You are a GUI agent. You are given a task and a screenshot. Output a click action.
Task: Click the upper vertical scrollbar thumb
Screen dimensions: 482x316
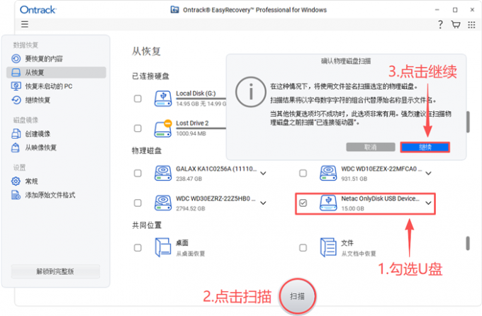[468, 122]
